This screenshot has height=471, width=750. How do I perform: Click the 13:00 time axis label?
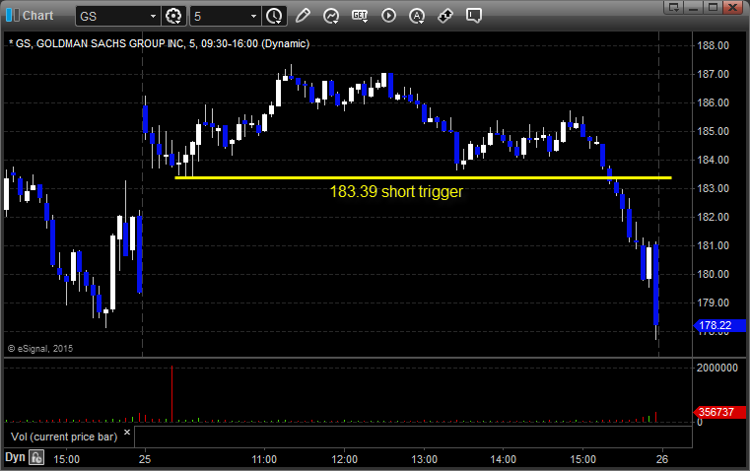point(424,459)
